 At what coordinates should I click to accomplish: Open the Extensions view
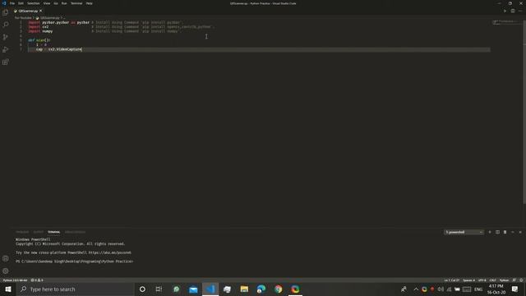tap(6, 62)
